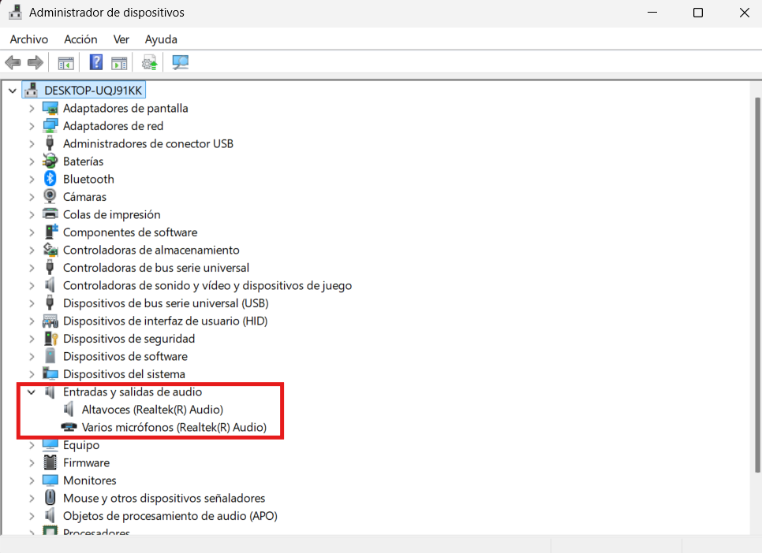Select Colas de impresión label
The image size is (762, 553).
point(112,214)
